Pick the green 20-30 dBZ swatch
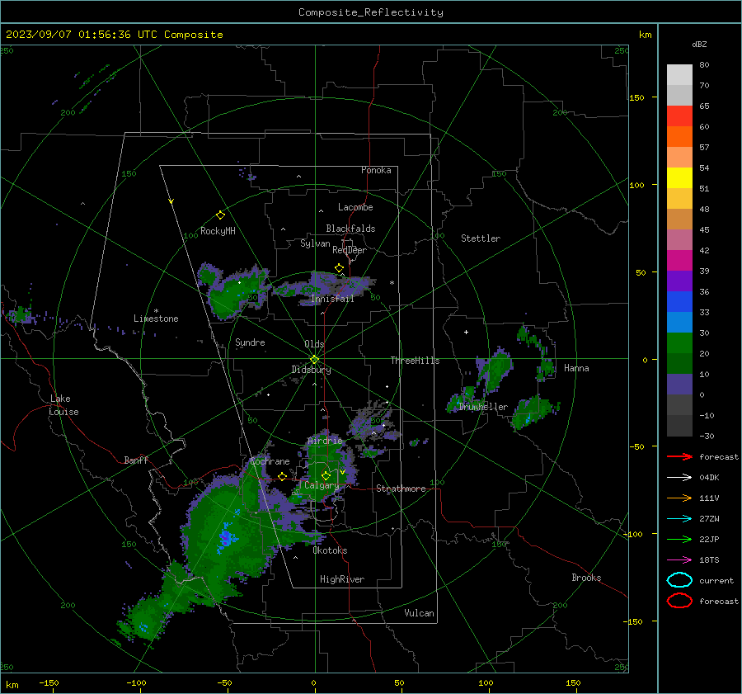Viewport: 742px width, 694px height. click(679, 343)
